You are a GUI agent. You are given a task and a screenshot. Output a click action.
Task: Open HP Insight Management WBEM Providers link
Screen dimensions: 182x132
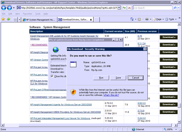(x=66, y=112)
